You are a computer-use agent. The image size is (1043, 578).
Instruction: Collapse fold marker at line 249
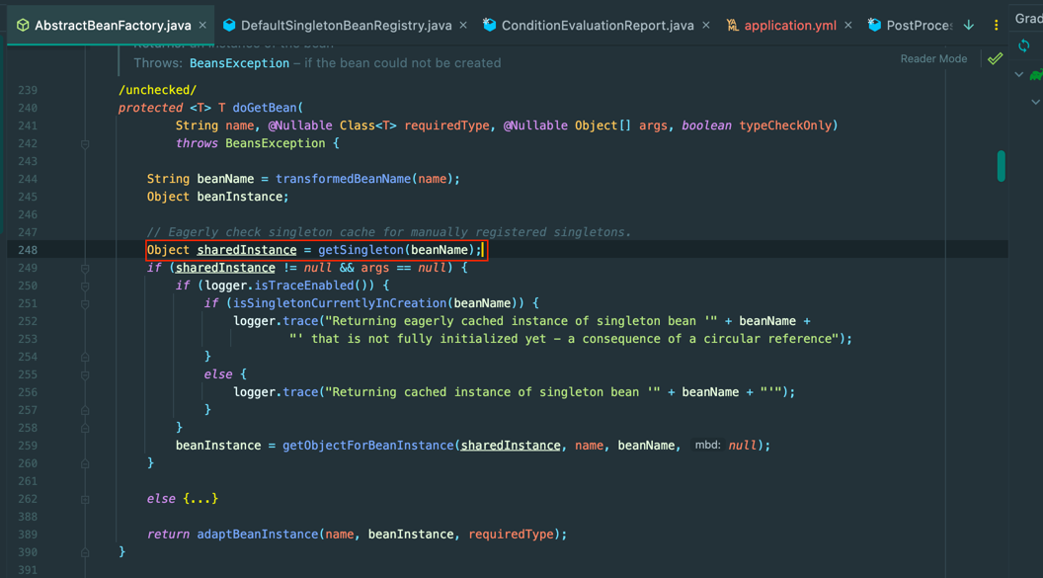(85, 268)
